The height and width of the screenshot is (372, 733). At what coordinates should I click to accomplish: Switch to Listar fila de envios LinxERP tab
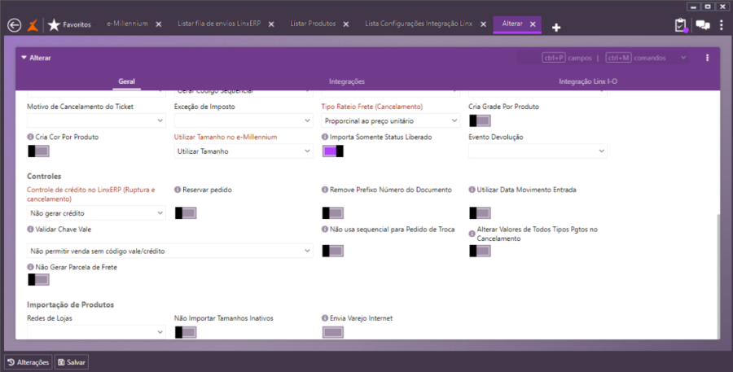(x=219, y=24)
